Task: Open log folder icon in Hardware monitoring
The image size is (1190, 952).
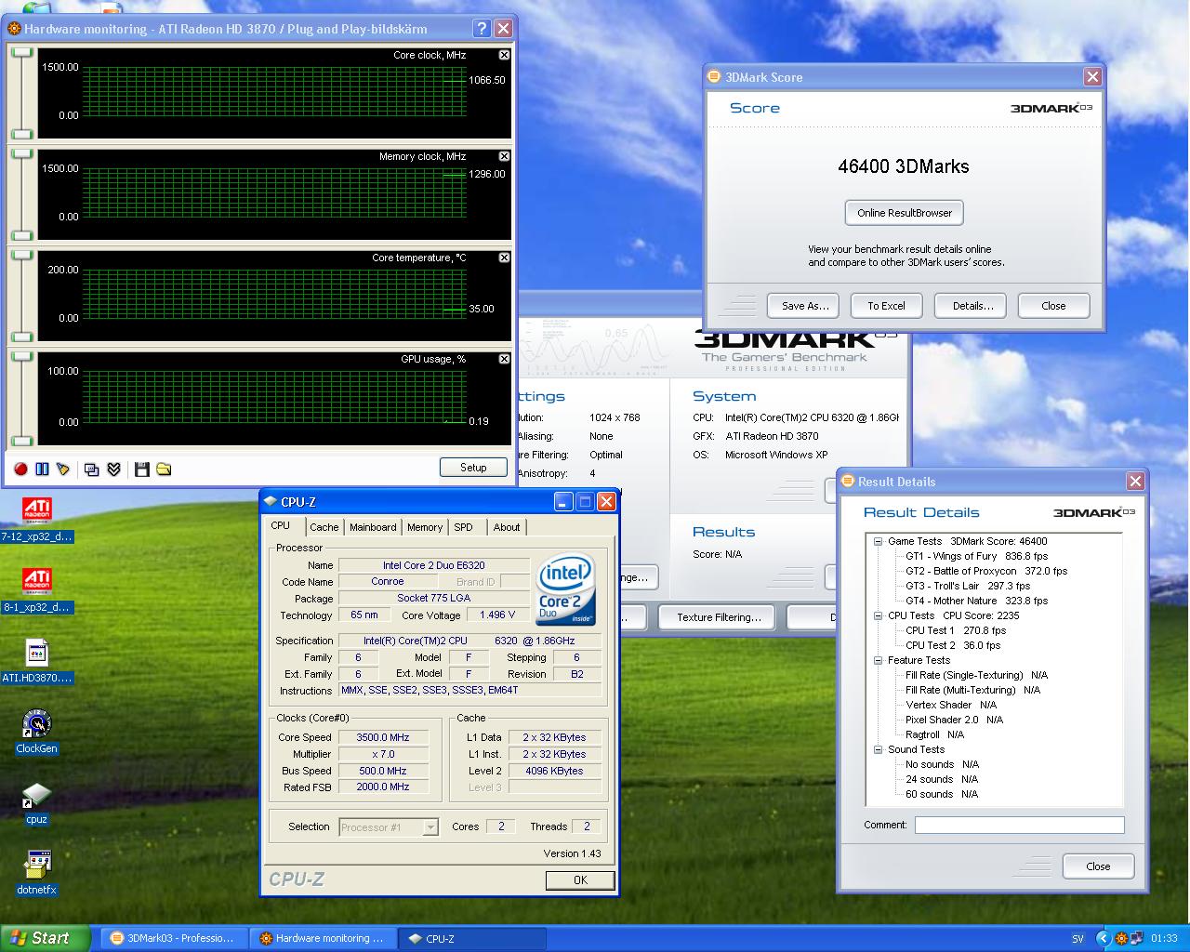Action: (164, 469)
